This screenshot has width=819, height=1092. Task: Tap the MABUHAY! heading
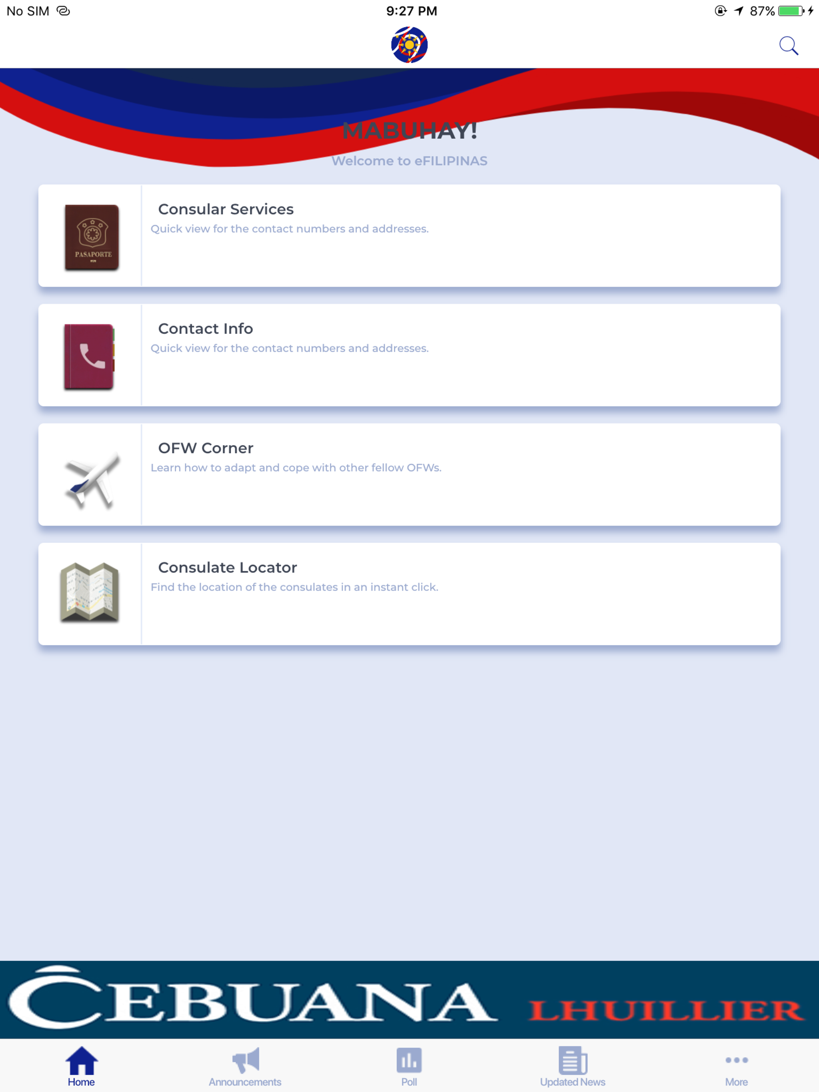pyautogui.click(x=409, y=132)
